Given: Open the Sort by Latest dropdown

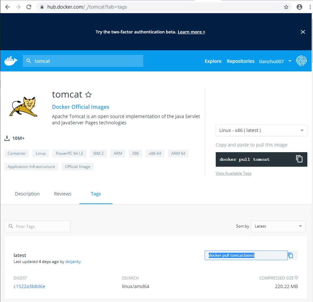Looking at the screenshot, I should (x=278, y=226).
